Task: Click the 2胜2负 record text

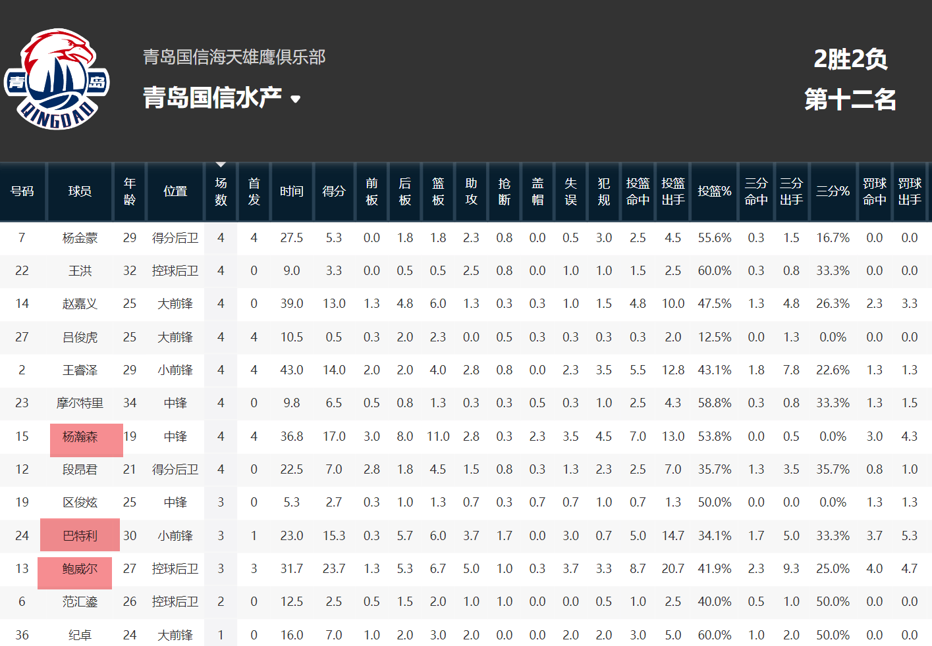Action: (x=850, y=59)
